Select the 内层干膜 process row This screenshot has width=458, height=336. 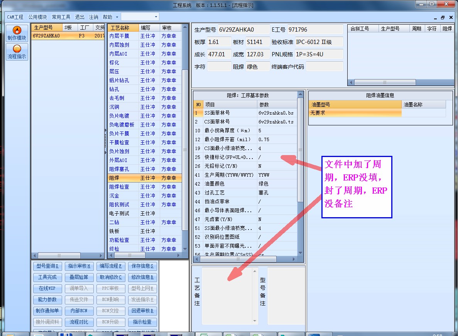[x=145, y=36]
